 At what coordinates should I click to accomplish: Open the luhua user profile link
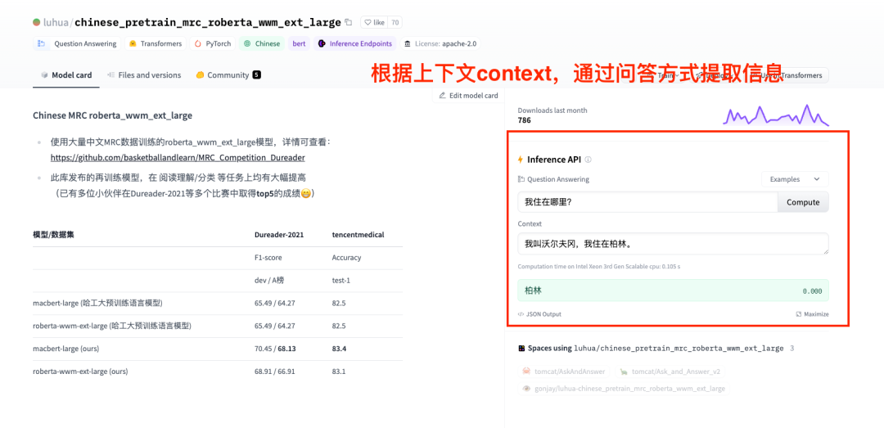pos(57,23)
